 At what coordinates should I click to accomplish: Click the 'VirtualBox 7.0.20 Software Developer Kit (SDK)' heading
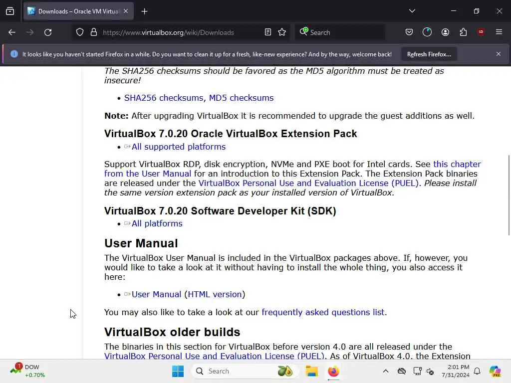point(220,211)
